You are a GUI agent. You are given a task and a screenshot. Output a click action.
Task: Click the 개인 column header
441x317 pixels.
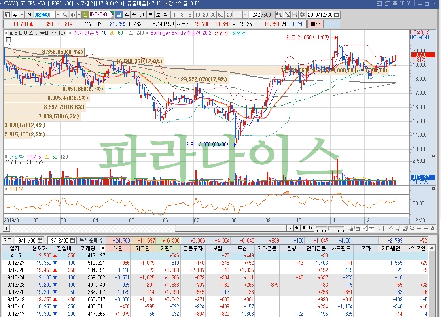[118, 248]
